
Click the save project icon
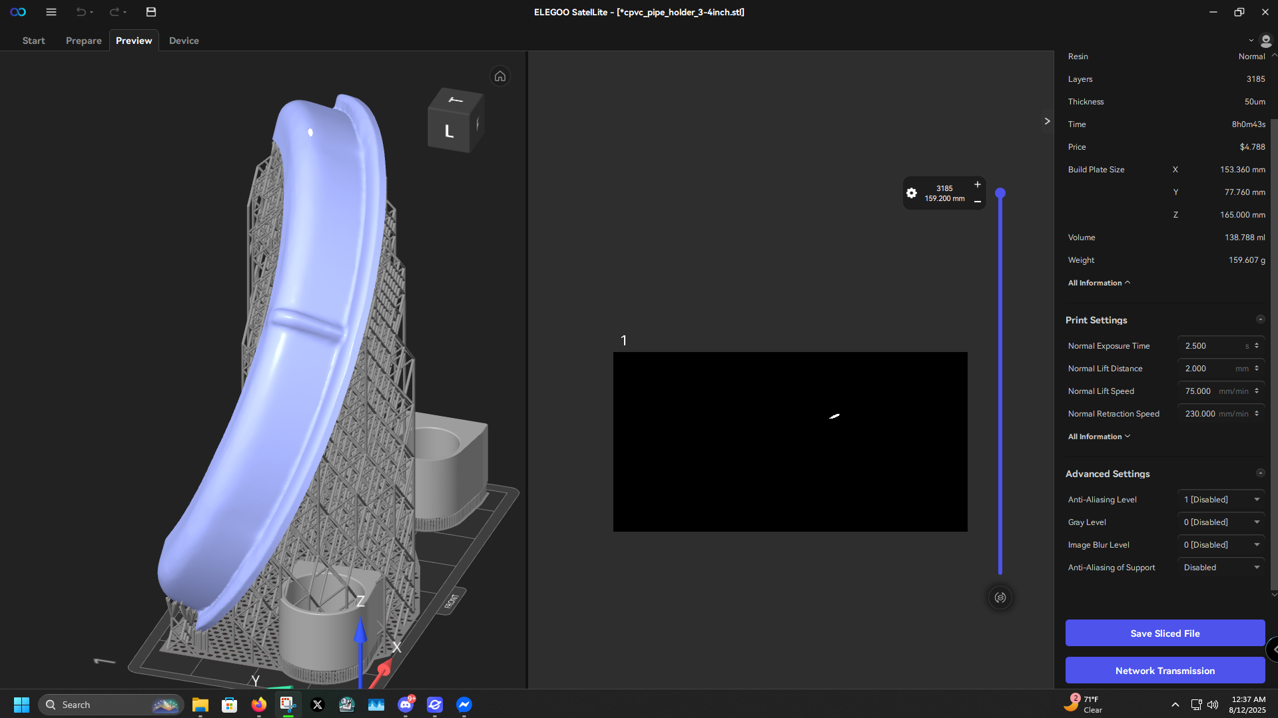(x=151, y=12)
